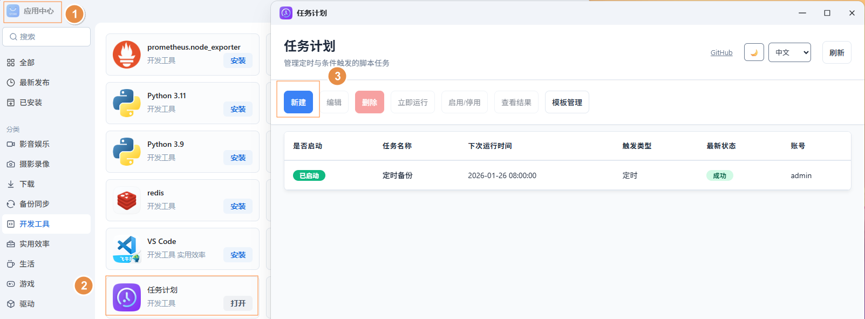Click 新建 to create a task
This screenshot has width=865, height=319.
[298, 102]
